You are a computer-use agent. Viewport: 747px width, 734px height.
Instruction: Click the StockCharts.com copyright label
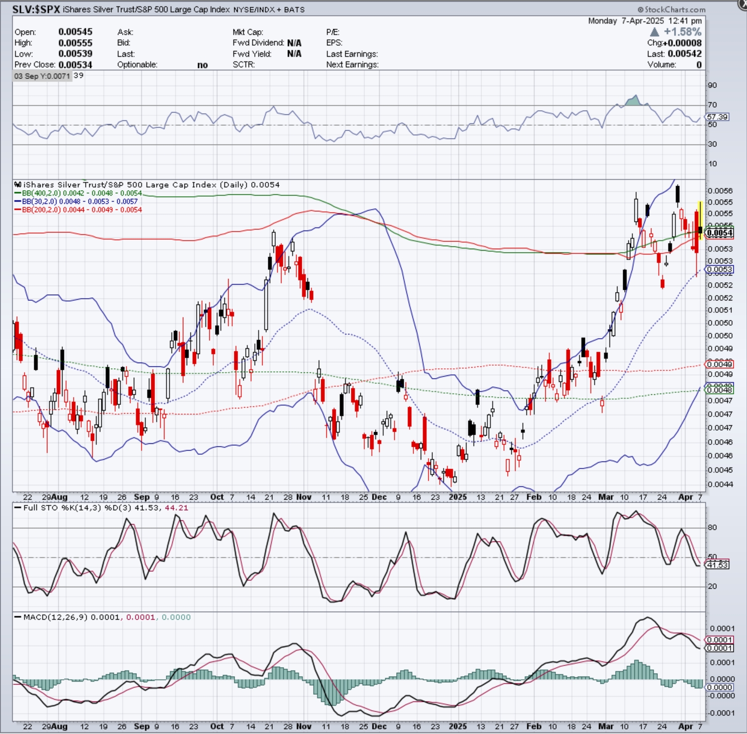671,9
